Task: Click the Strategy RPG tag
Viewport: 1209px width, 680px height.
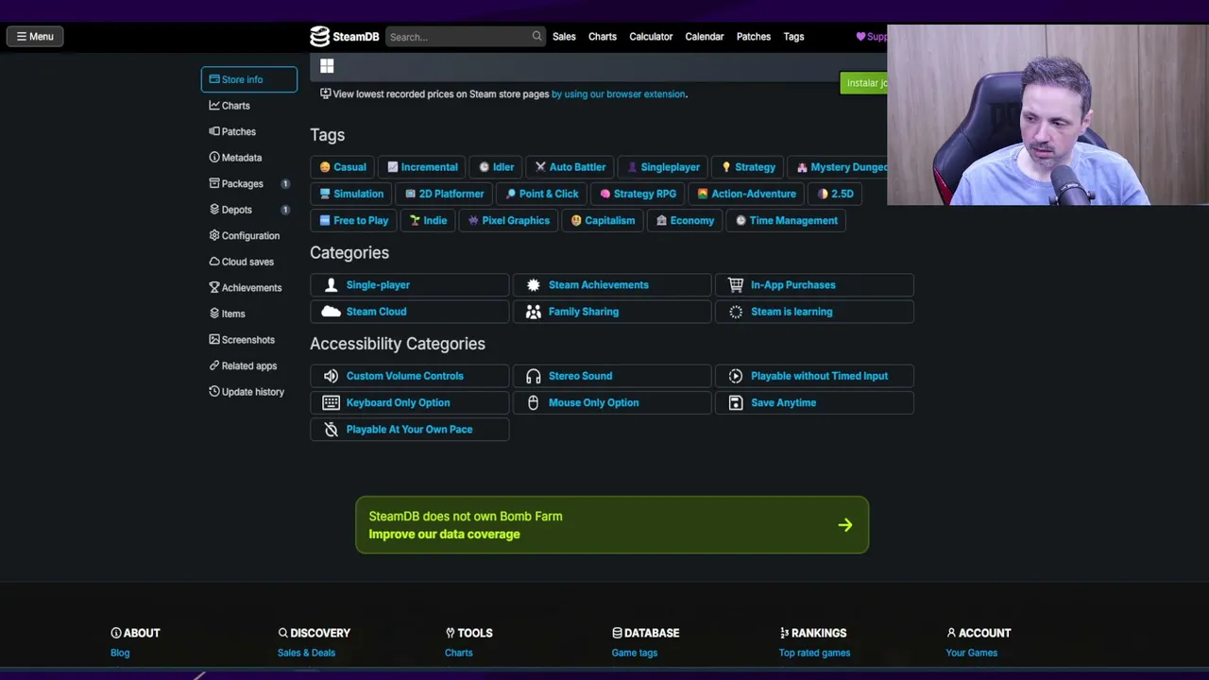Action: tap(638, 194)
